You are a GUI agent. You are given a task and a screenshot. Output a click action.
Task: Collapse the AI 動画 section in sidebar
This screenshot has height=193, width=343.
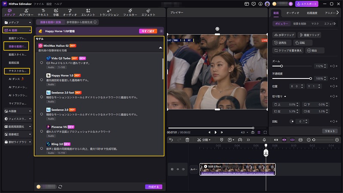pos(30,30)
